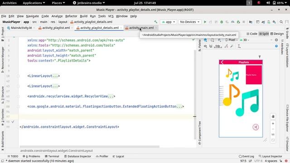This screenshot has width=290, height=163.
Task: Click the workspace indicator in top bar
Action: (x=249, y=3)
